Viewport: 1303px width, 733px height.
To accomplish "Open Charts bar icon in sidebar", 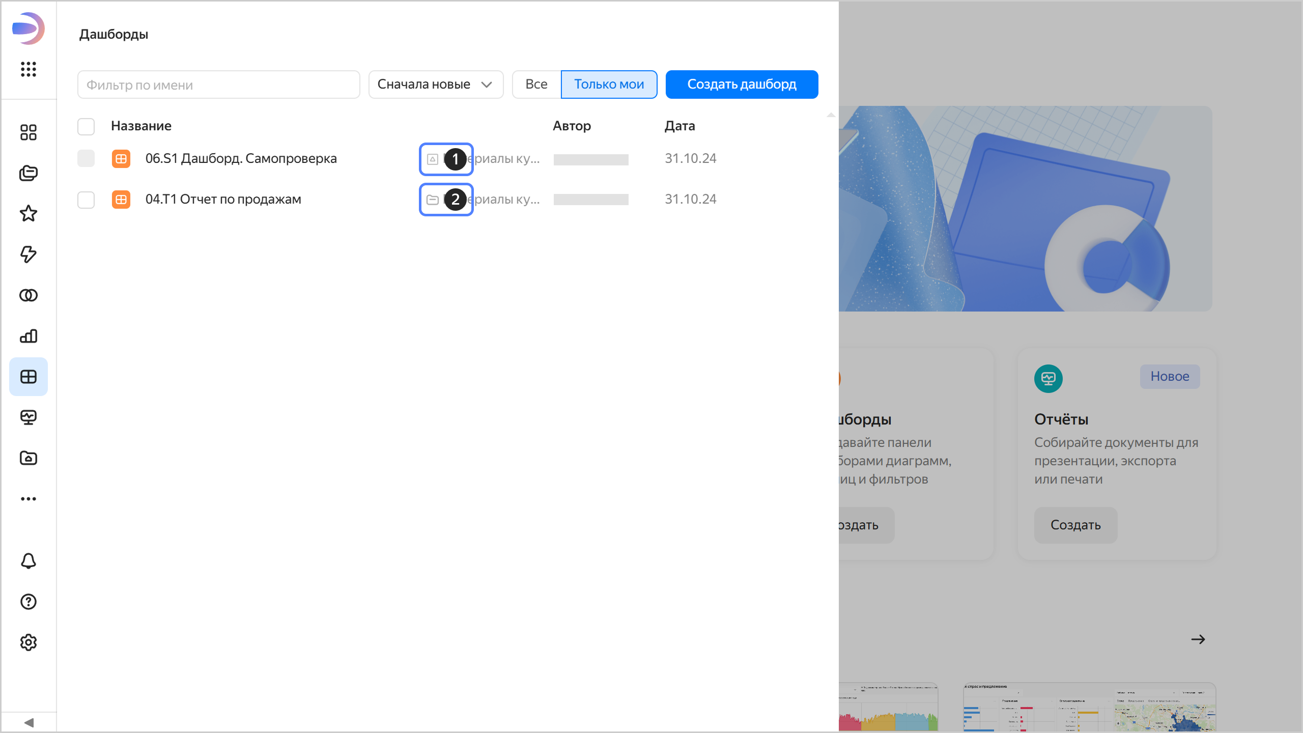I will [29, 336].
